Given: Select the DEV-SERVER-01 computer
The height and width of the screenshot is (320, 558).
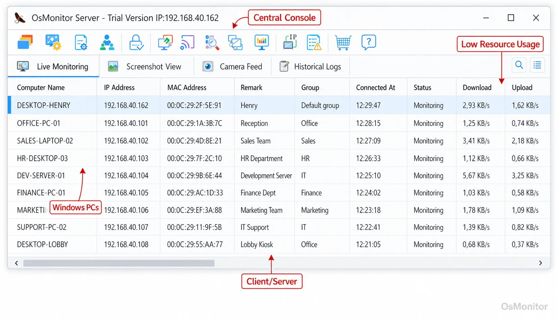Looking at the screenshot, I should pos(41,175).
